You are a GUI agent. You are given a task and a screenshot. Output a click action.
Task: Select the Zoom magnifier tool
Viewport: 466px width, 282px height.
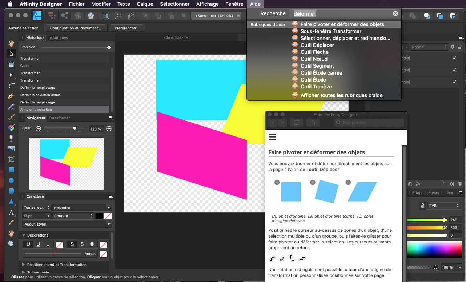11,244
